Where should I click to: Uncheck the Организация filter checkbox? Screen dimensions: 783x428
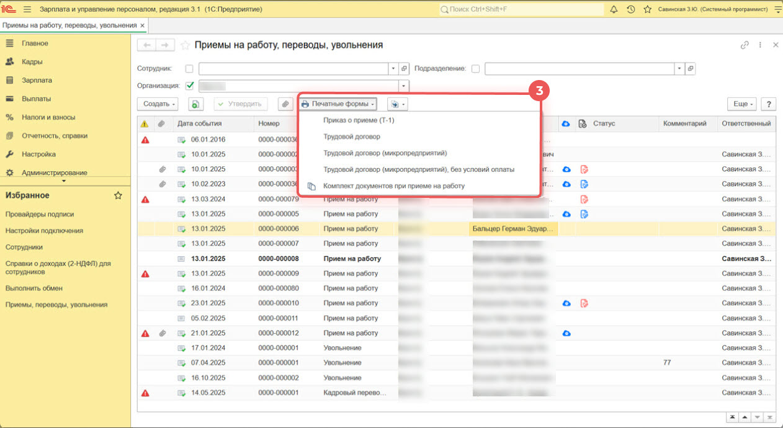click(189, 86)
